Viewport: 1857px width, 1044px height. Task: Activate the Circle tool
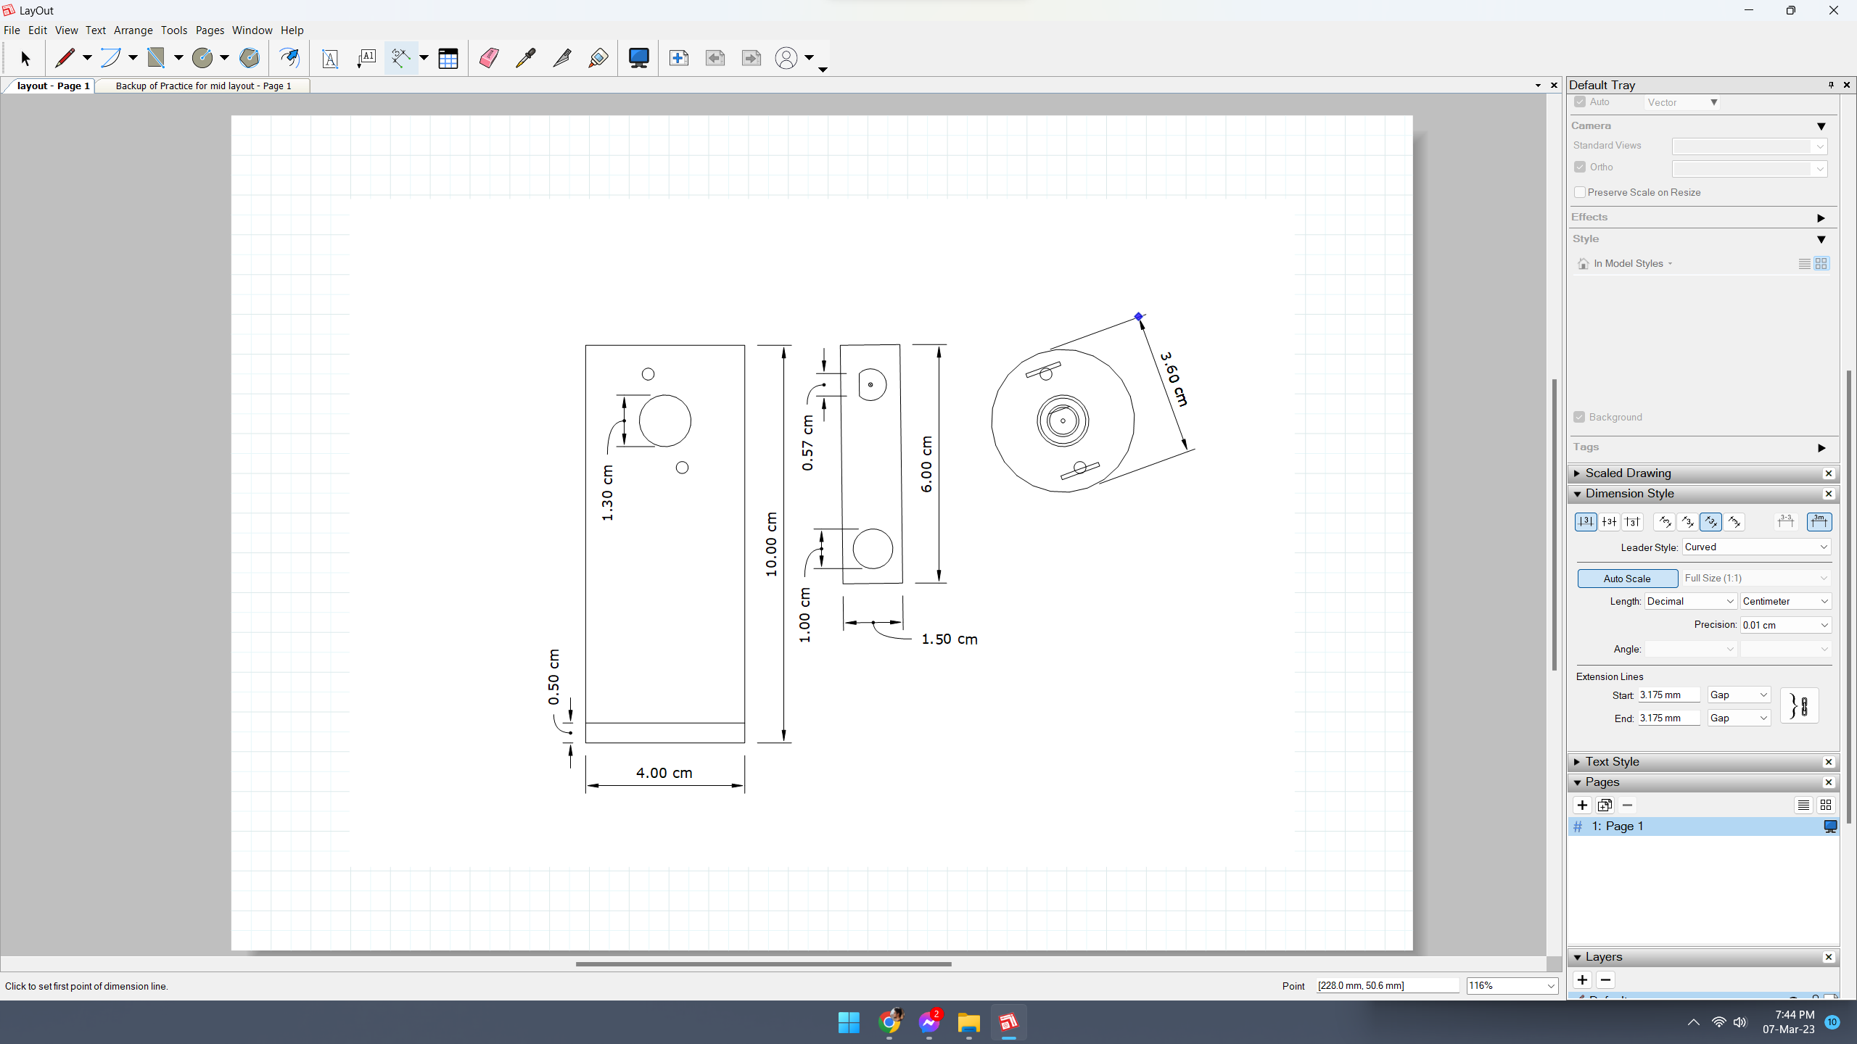[x=203, y=58]
